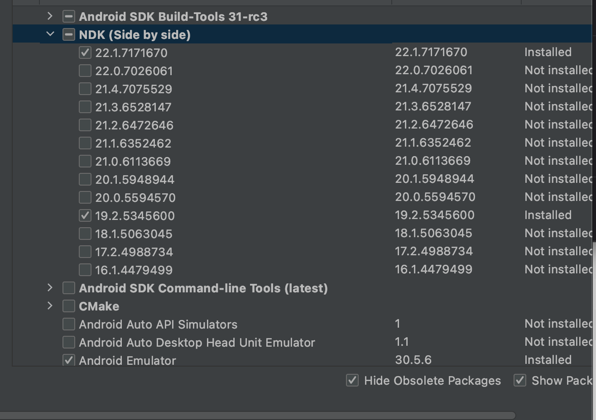
Task: Click the horizontal scrollbar at bottom
Action: coord(257,415)
